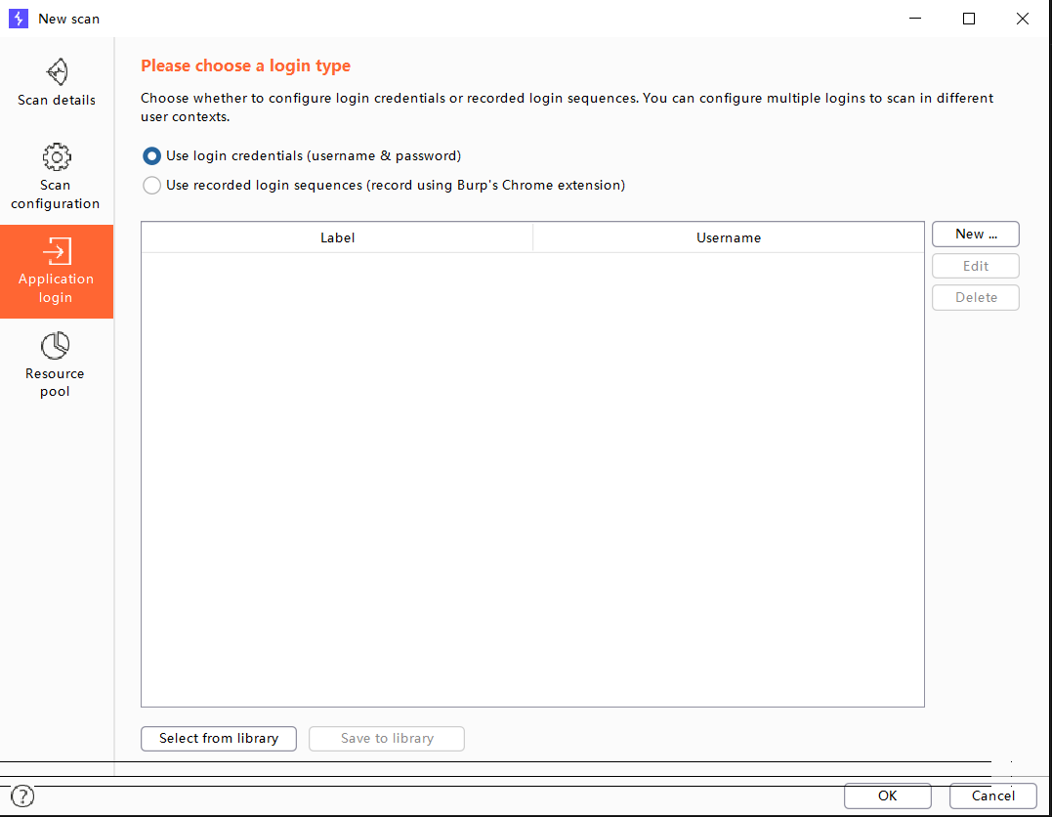The image size is (1052, 817).
Task: Click the Edit button
Action: click(x=975, y=265)
